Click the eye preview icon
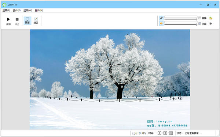 pos(210,24)
